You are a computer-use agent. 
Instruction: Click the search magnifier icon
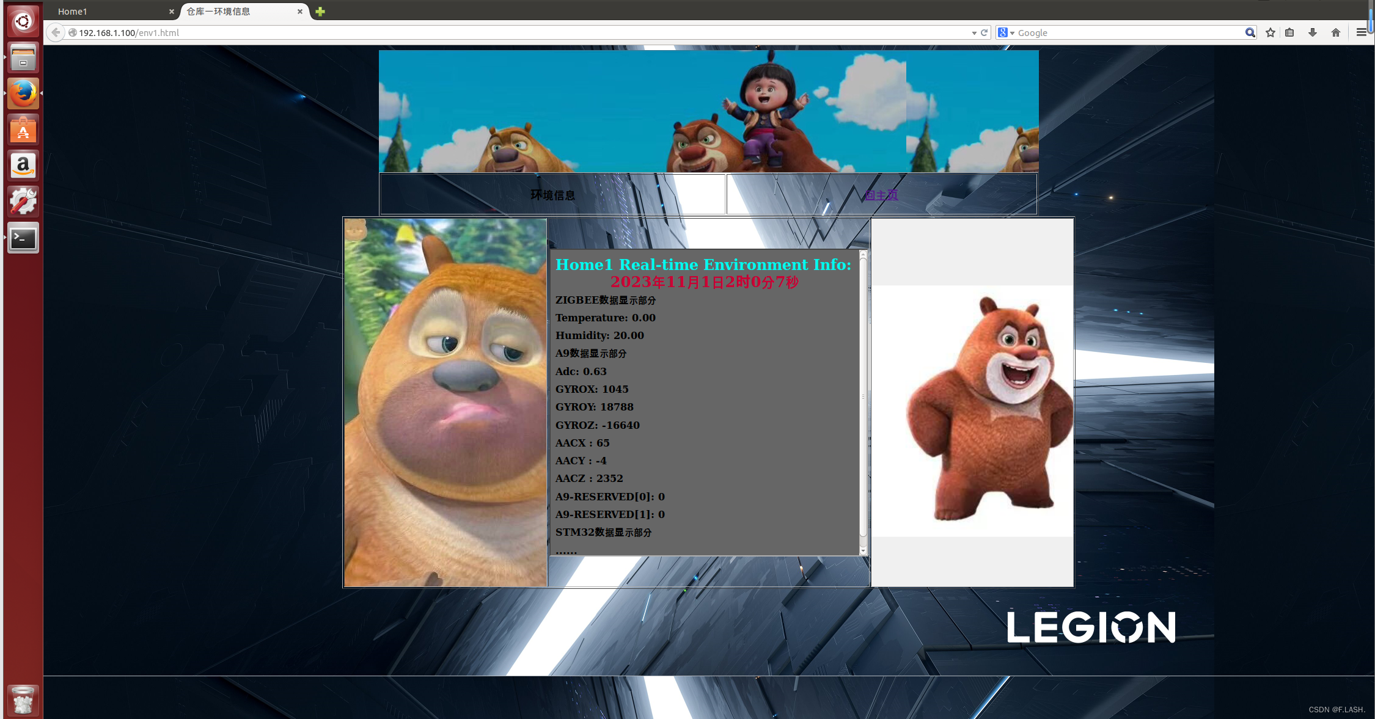pos(1250,33)
